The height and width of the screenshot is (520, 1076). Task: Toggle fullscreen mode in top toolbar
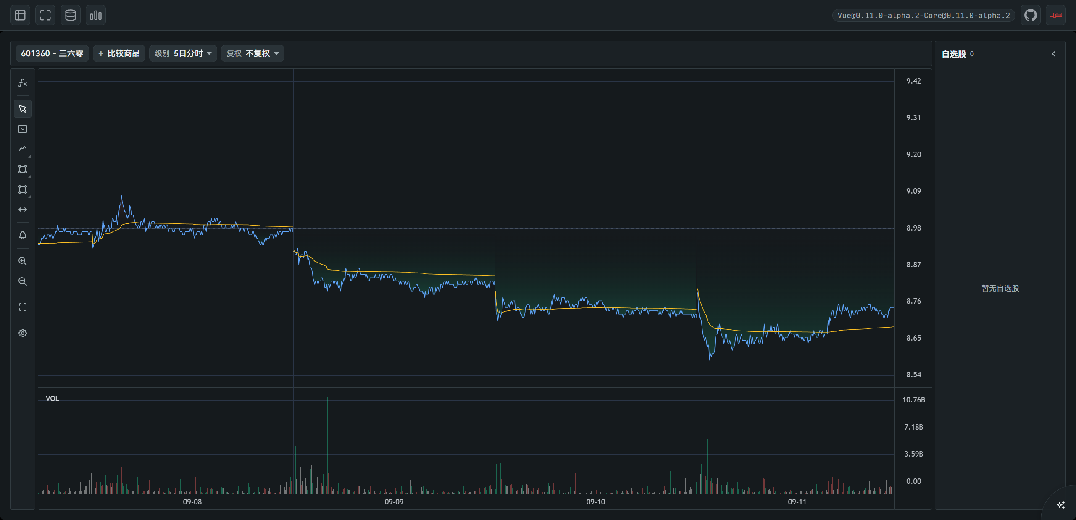click(45, 16)
